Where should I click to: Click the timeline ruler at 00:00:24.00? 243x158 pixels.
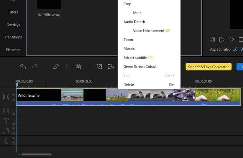pyautogui.click(x=203, y=81)
